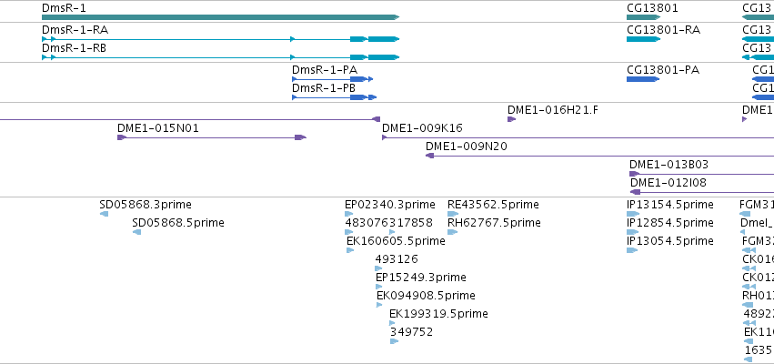Click the DmsR-1-PA protein feature
This screenshot has height=364, width=774.
pyautogui.click(x=332, y=79)
